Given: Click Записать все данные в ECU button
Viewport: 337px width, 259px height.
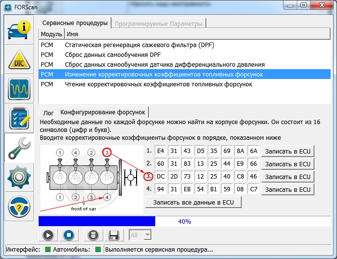Looking at the screenshot, I should (x=194, y=203).
